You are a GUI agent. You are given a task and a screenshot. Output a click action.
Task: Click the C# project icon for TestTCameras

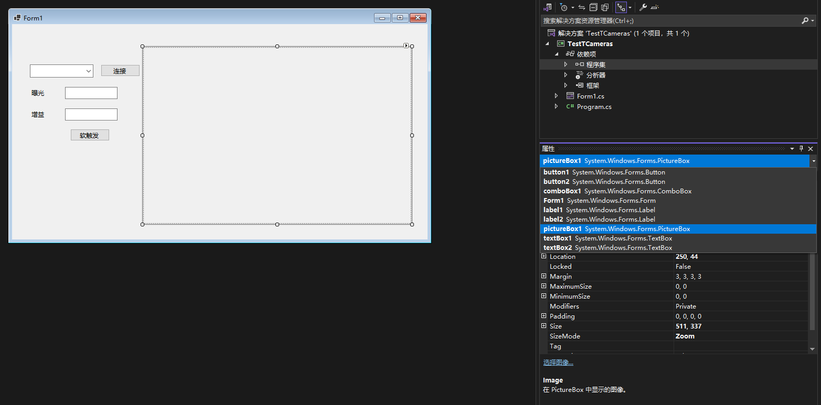click(561, 43)
